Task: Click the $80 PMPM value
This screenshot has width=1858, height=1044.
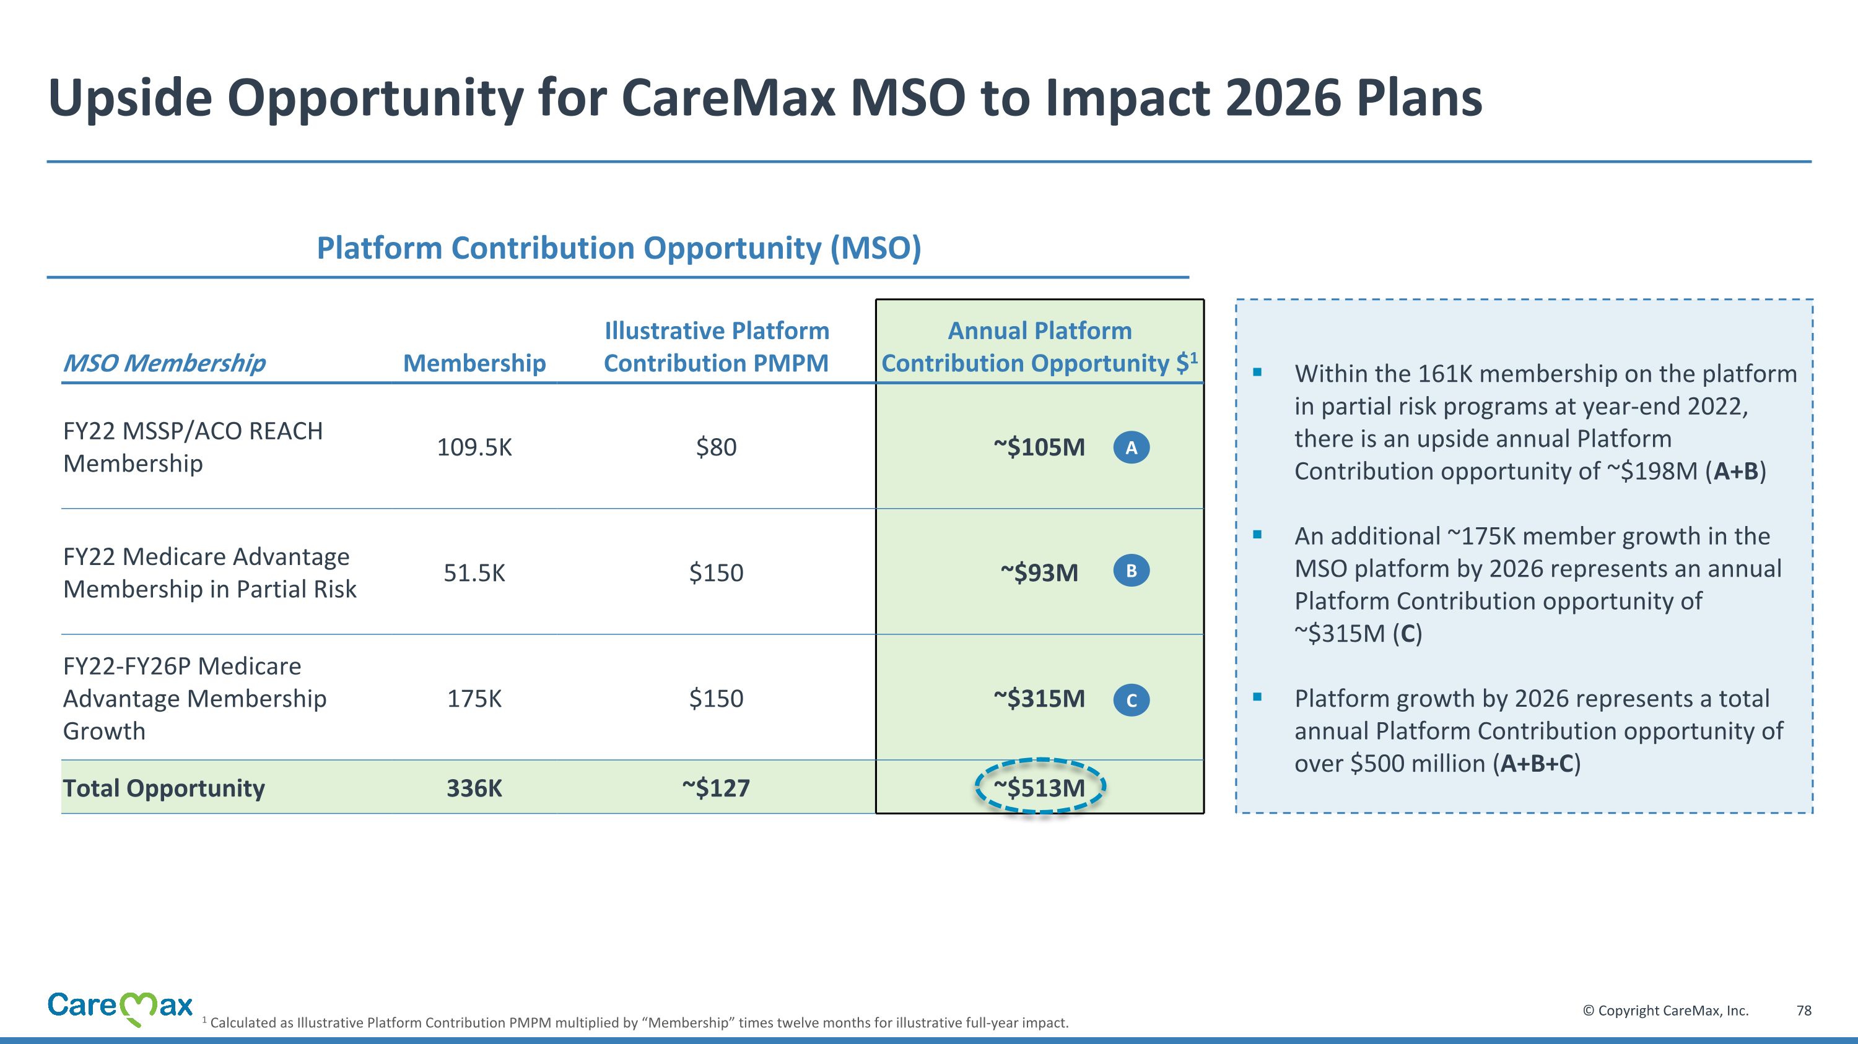Action: point(716,447)
